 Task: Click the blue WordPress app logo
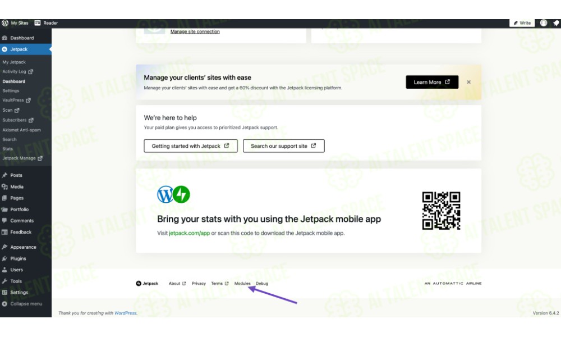coord(165,194)
